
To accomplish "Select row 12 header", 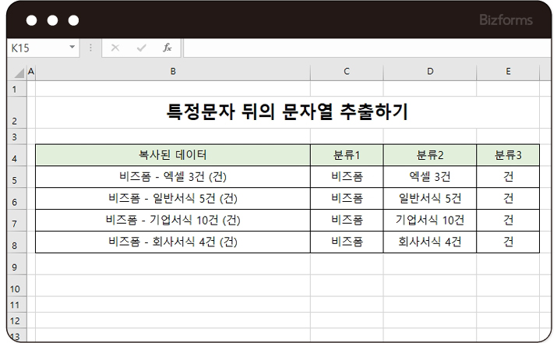I will pyautogui.click(x=16, y=320).
